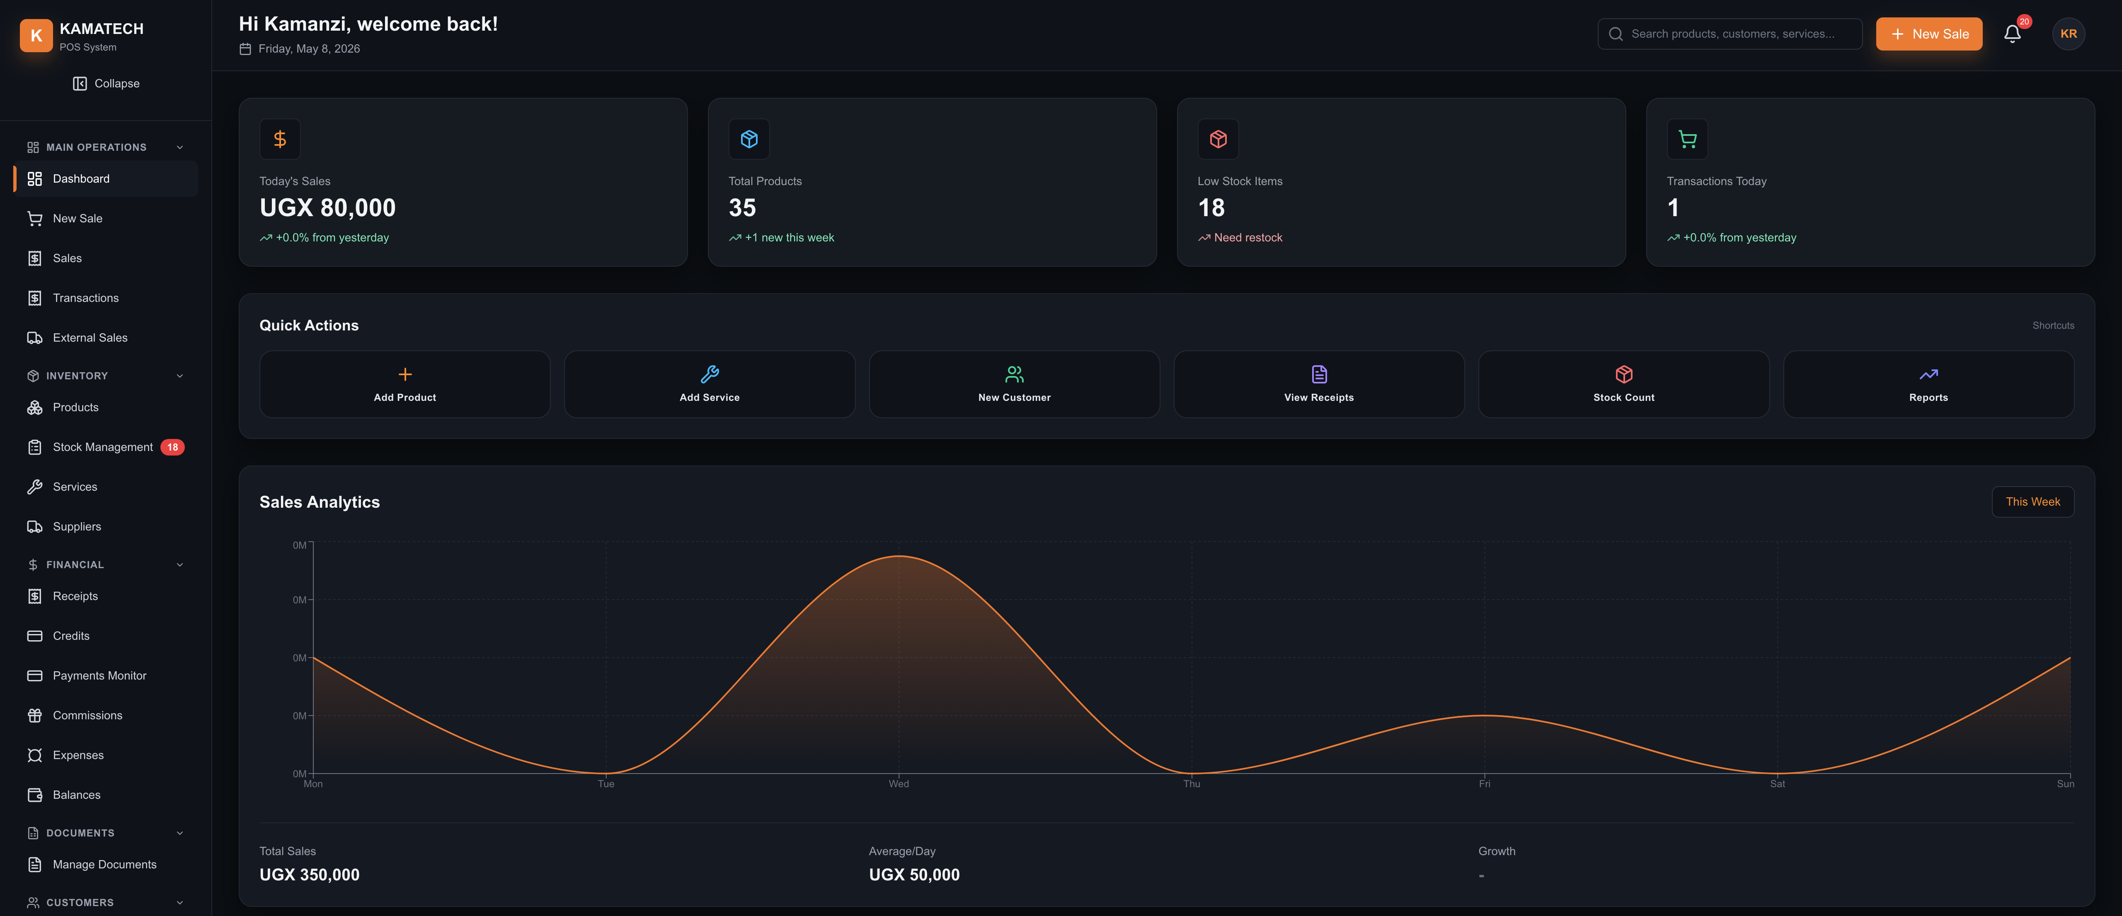The image size is (2122, 916).
Task: Open the Receipts page
Action: click(105, 596)
